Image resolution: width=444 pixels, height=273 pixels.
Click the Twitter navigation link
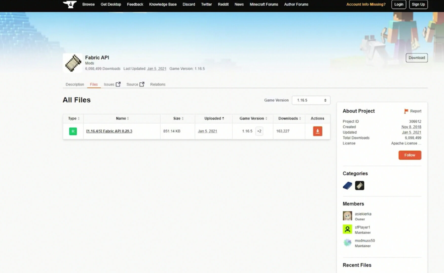206,4
